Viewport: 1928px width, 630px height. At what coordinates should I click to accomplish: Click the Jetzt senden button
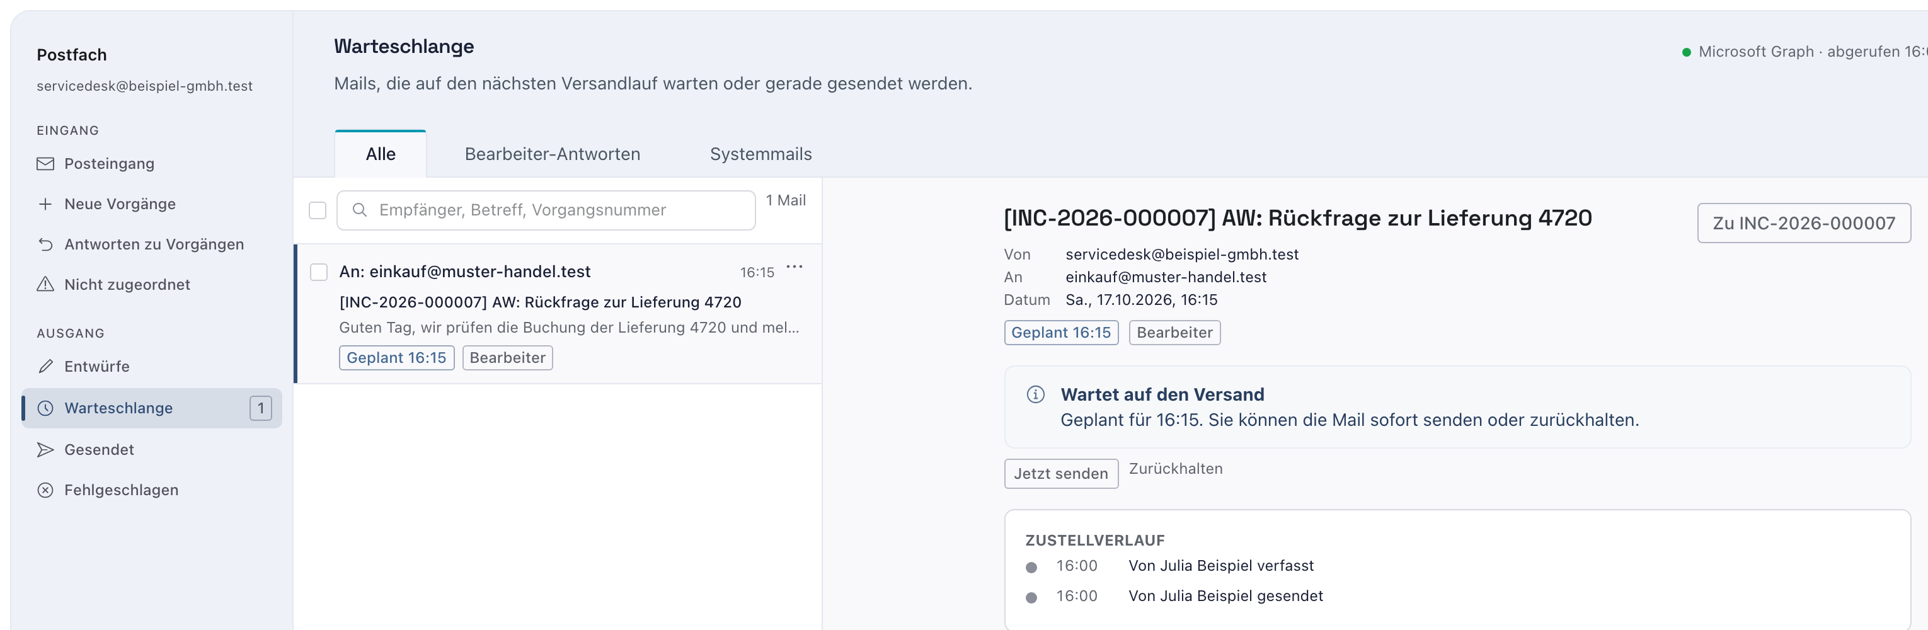(1060, 474)
